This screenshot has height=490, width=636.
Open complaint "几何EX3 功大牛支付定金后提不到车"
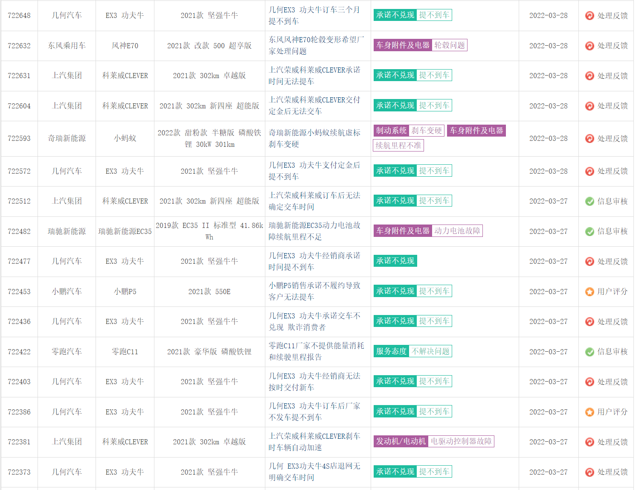coord(314,171)
